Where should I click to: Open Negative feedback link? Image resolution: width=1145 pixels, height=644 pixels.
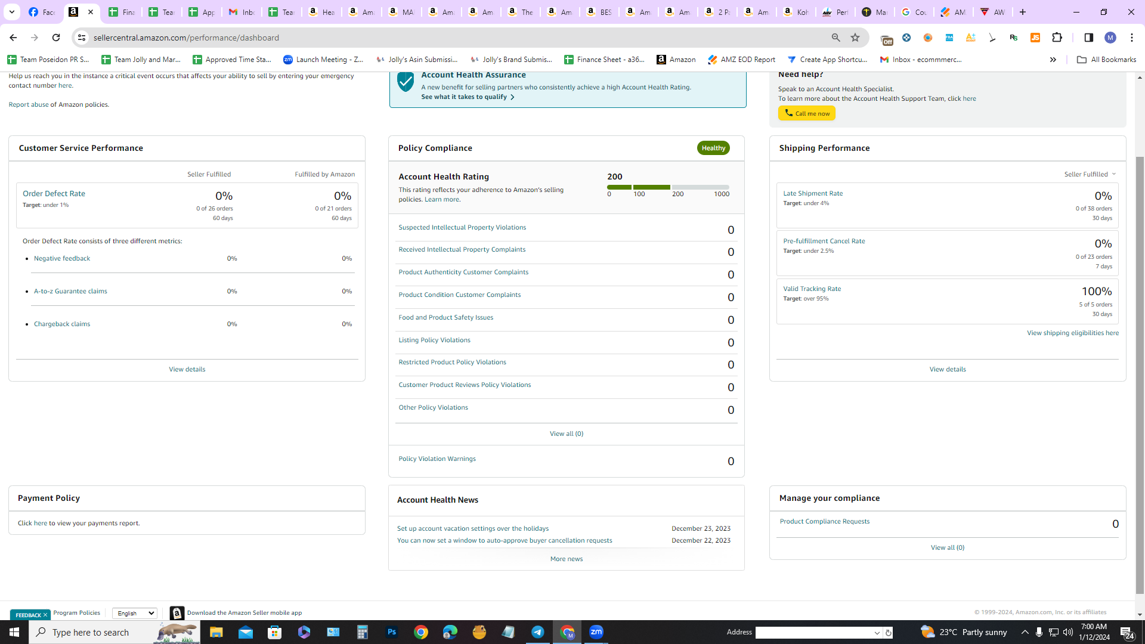click(x=62, y=258)
